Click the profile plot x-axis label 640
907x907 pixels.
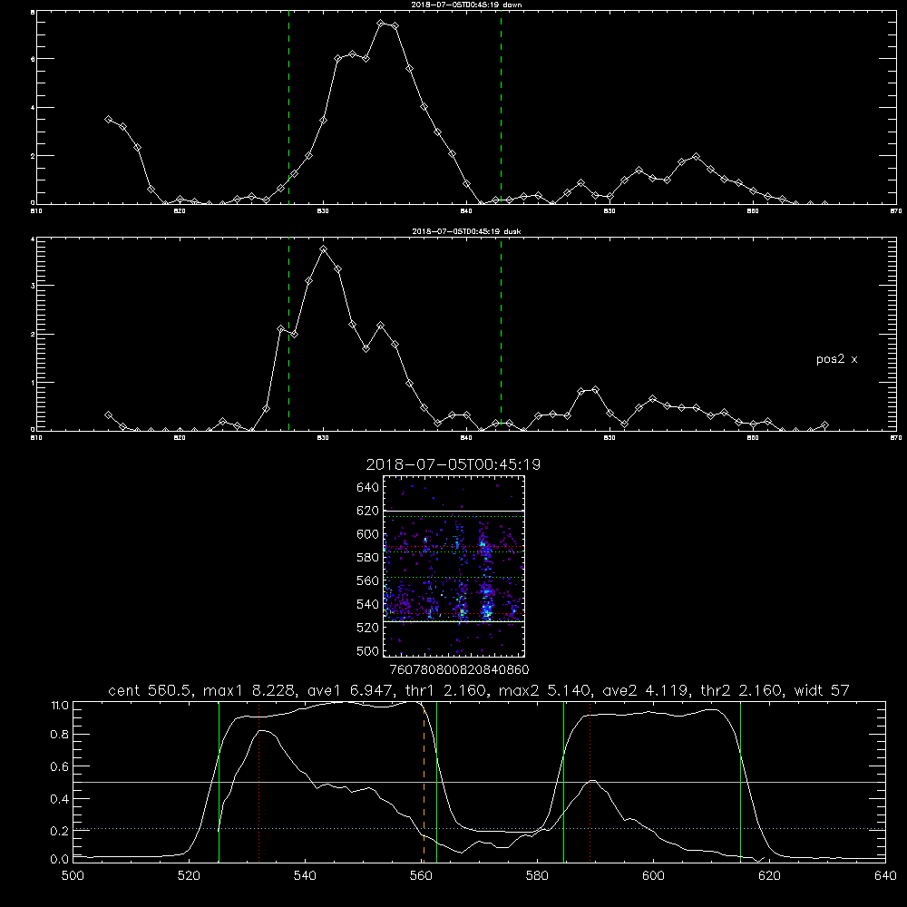(x=885, y=876)
